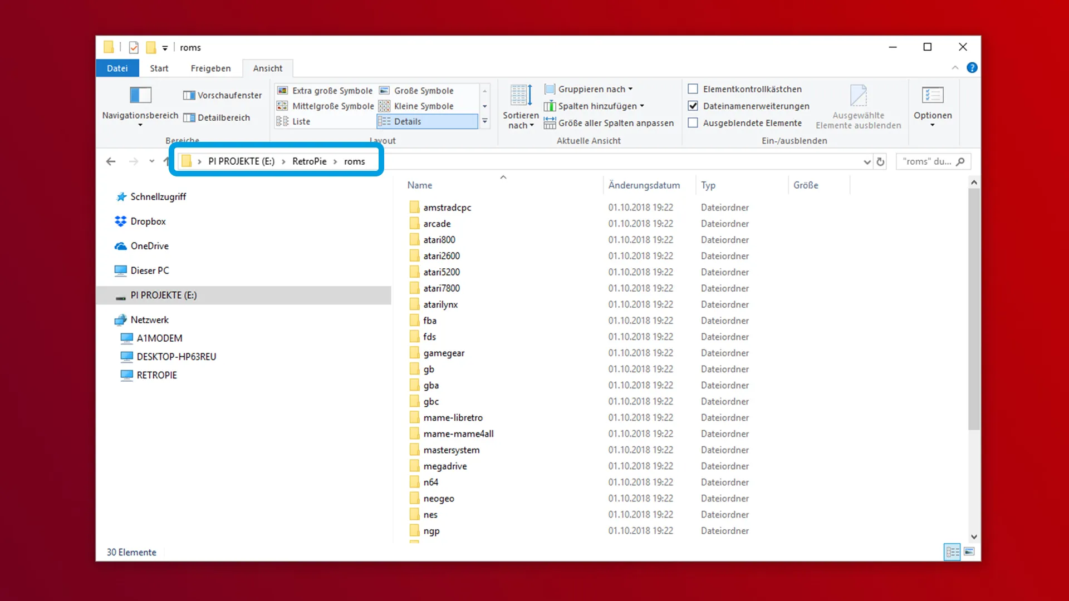Click Größe aller Spalten anpassen

609,123
